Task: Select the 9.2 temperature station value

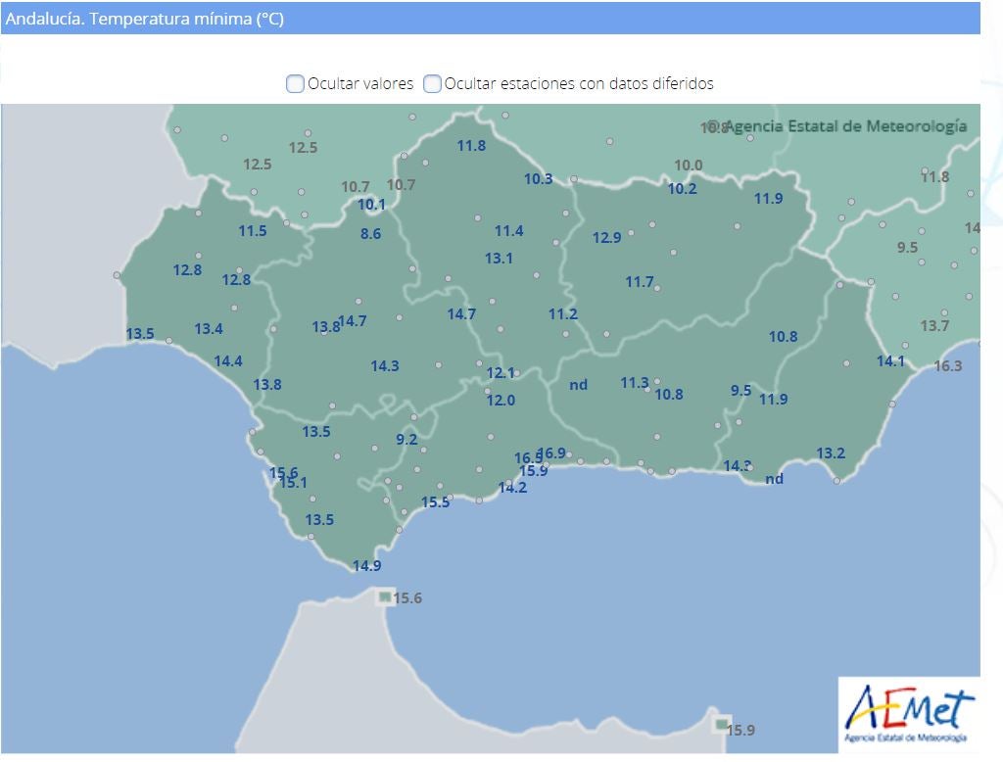Action: coord(406,440)
